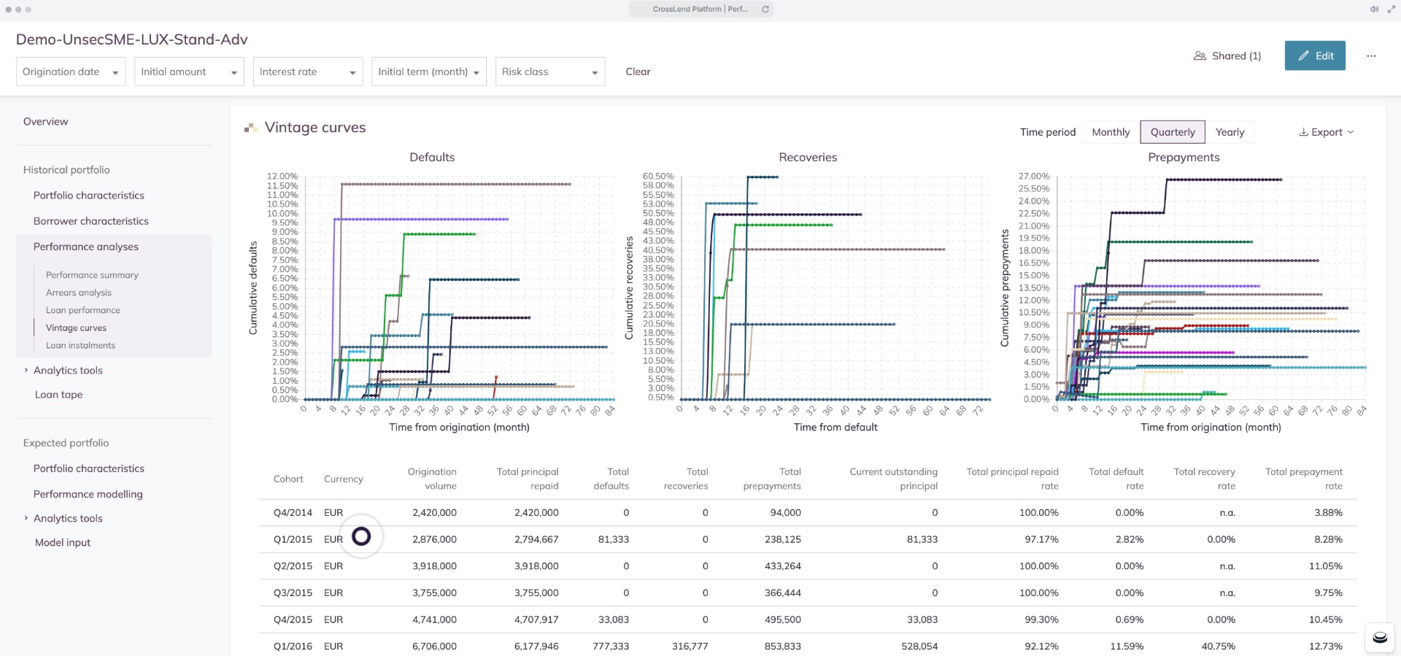The width and height of the screenshot is (1401, 656).
Task: Click the expand window arrows icon
Action: [1391, 9]
